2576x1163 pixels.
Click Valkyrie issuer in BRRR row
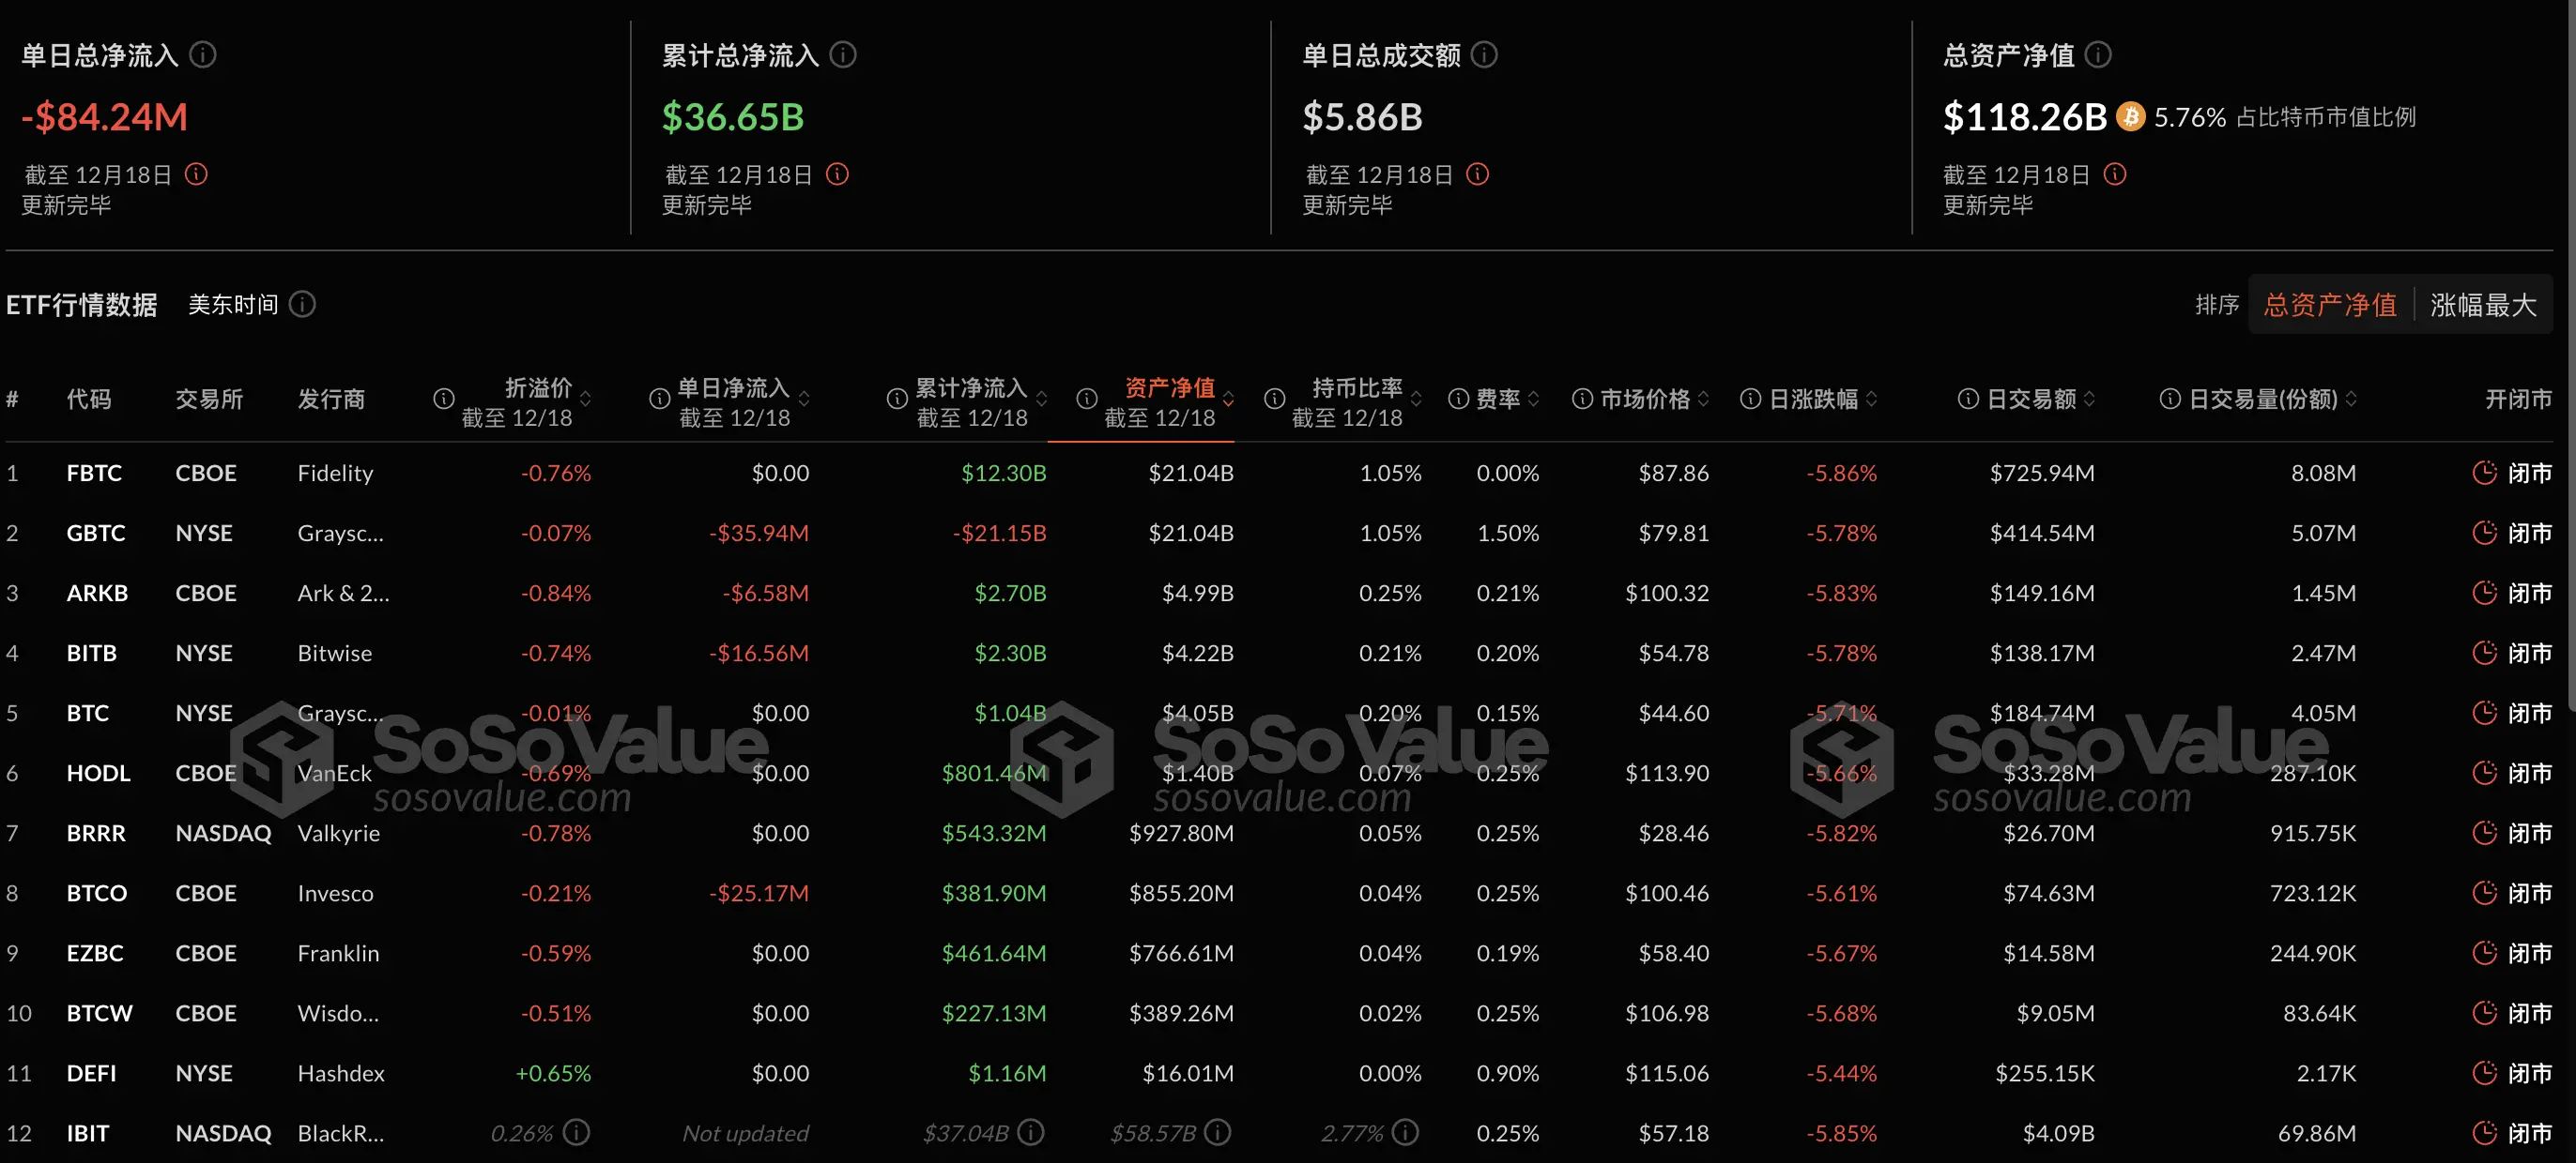(338, 832)
